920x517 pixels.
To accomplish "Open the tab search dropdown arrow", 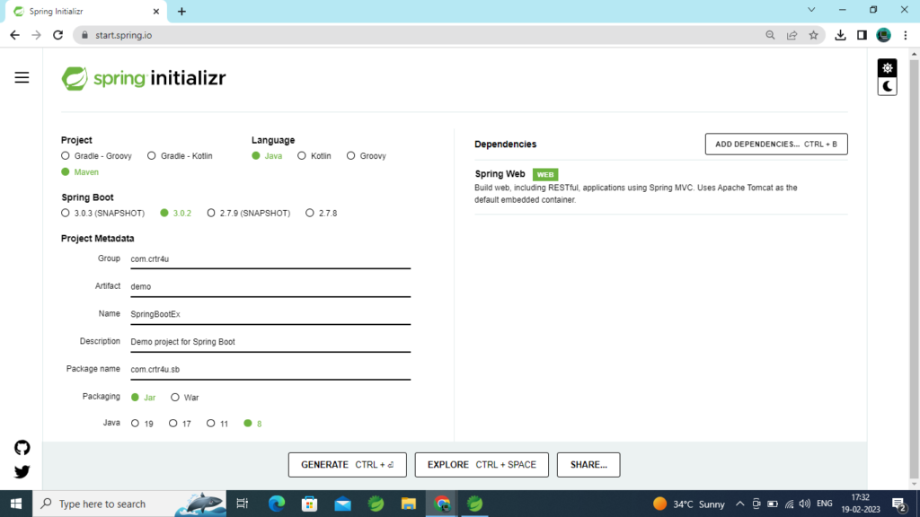I will click(811, 10).
